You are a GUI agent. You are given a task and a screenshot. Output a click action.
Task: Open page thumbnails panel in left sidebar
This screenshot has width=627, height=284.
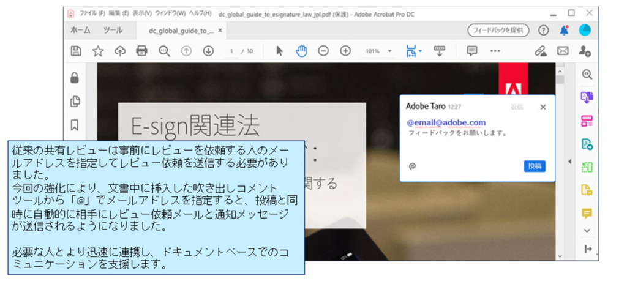75,102
